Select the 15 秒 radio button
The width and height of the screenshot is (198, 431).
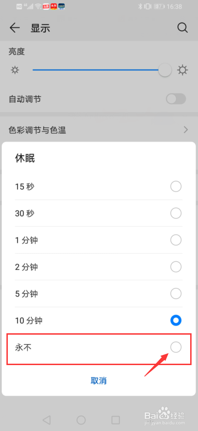coord(176,187)
